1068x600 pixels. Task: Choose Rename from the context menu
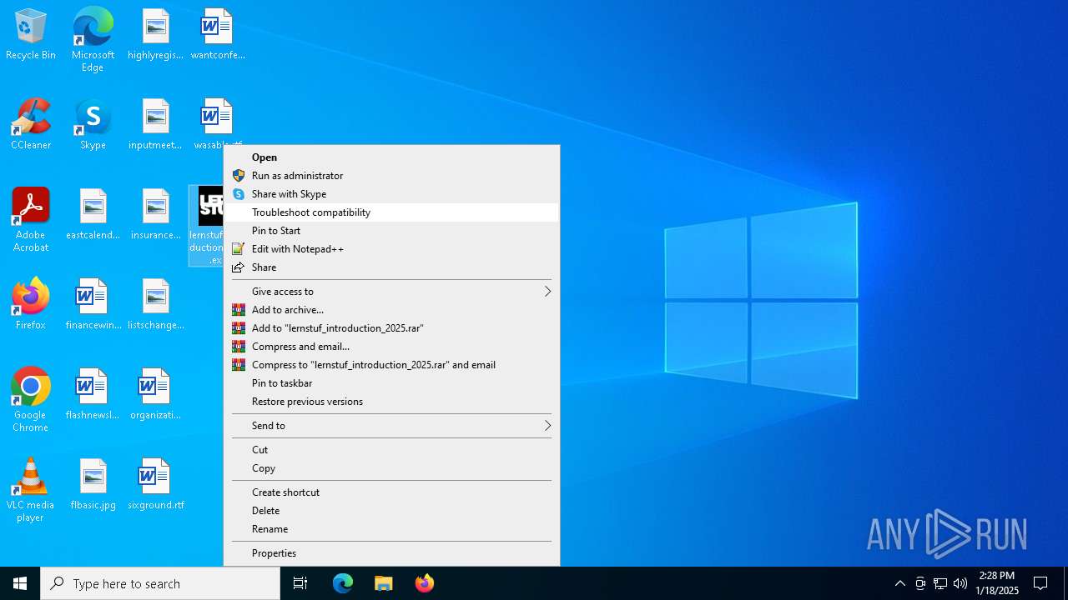(391, 529)
